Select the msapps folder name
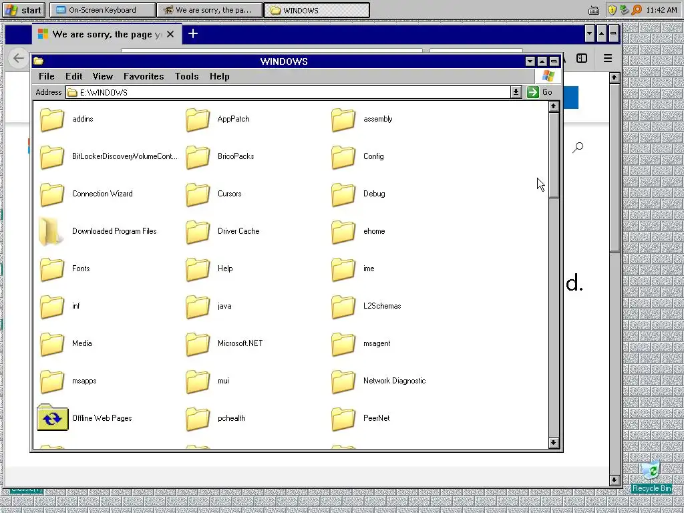The height and width of the screenshot is (513, 684). [x=84, y=381]
